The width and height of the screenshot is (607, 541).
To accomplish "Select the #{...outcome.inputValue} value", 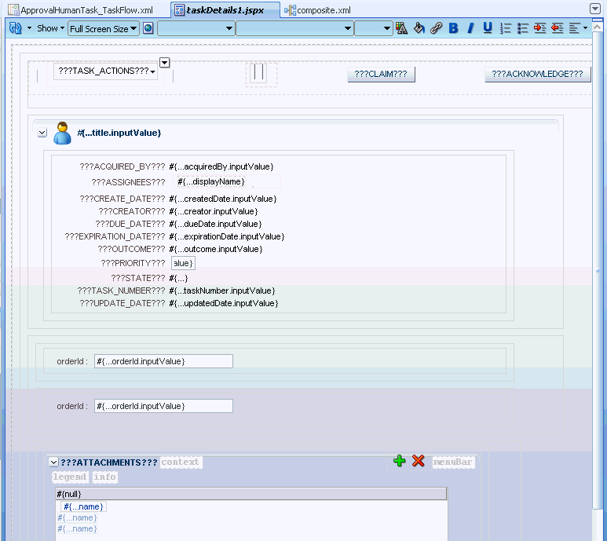I will pos(216,249).
